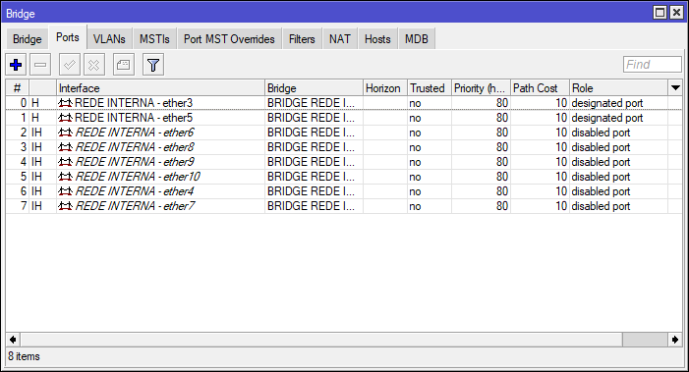689x372 pixels.
Task: Click the Comment toolbar button
Action: coord(124,65)
